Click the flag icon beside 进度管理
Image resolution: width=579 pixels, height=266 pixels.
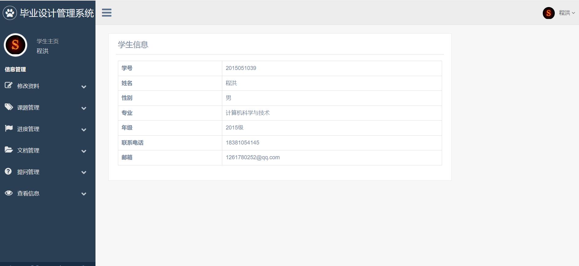[x=9, y=128]
